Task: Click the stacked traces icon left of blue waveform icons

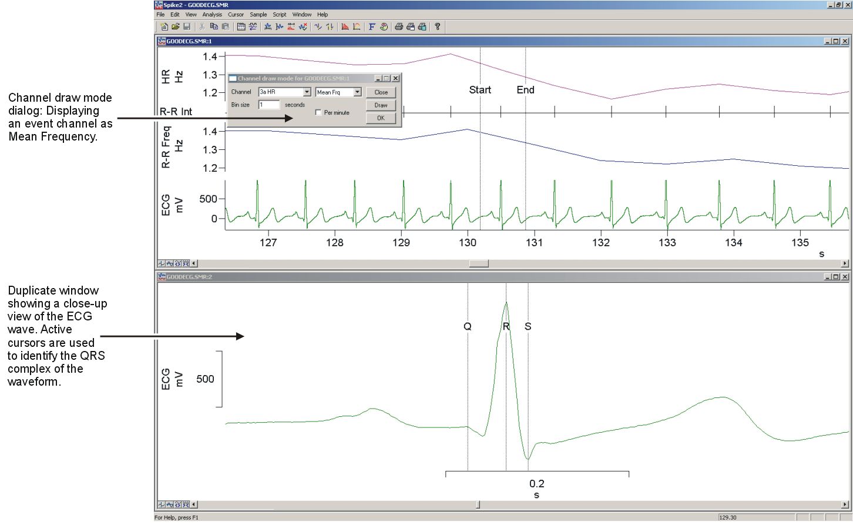Action: point(253,26)
